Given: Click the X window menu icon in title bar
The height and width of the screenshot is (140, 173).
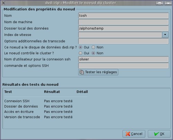Looking at the screenshot, I should pos(3,3).
